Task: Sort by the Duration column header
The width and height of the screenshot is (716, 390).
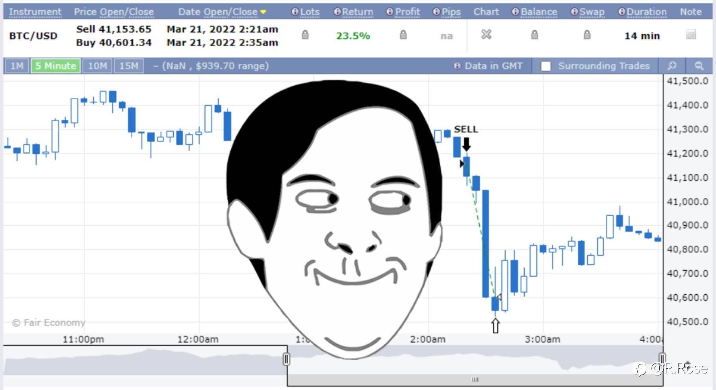Action: click(x=646, y=12)
